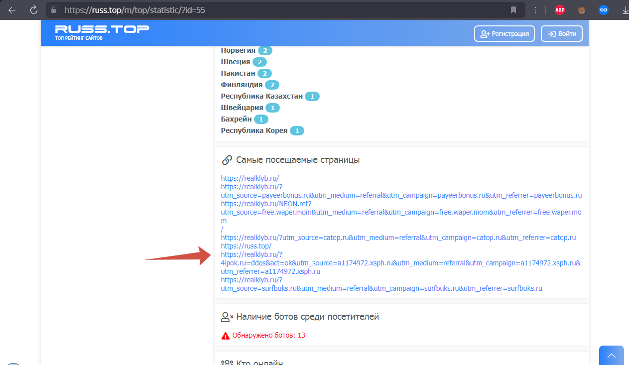Click the Норвегия count badge
The height and width of the screenshot is (365, 629).
click(265, 50)
